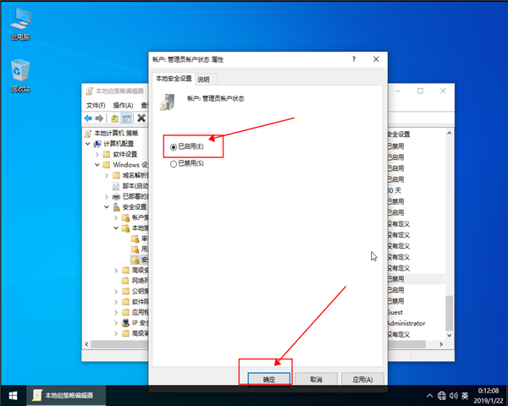Viewport: 508px width, 406px height.
Task: Click the up-one-level folder toolbar icon
Action: point(114,118)
